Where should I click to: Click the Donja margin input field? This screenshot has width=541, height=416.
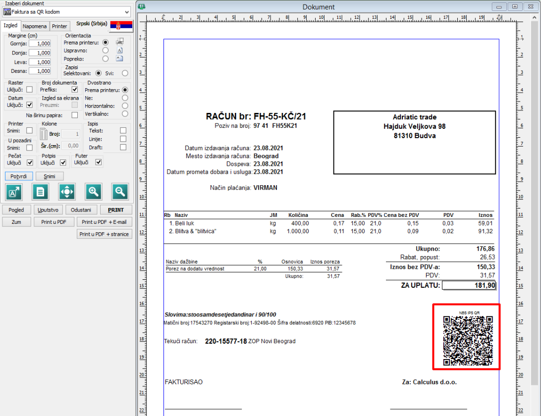coord(40,53)
